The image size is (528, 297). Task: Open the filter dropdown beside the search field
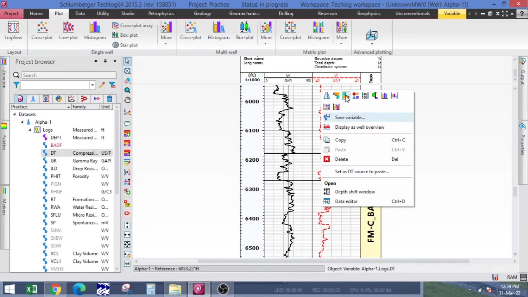tap(92, 85)
